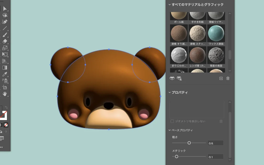Select the Eraser tool
Viewport: 264px width, 165px height.
(x=5, y=41)
